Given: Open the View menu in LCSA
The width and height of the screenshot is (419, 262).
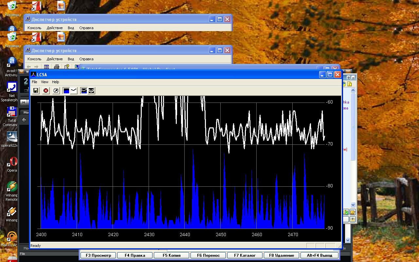Looking at the screenshot, I should pyautogui.click(x=45, y=82).
